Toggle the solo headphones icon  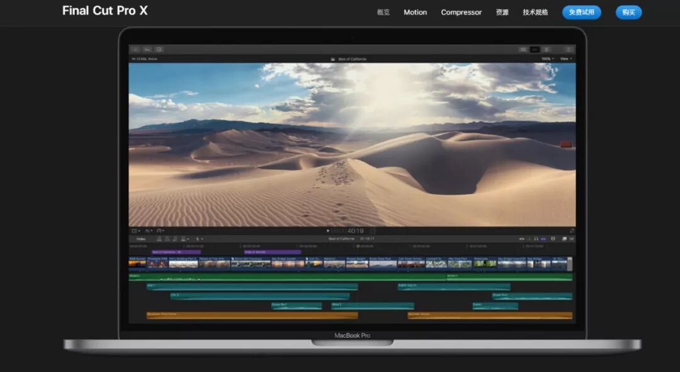click(x=536, y=239)
